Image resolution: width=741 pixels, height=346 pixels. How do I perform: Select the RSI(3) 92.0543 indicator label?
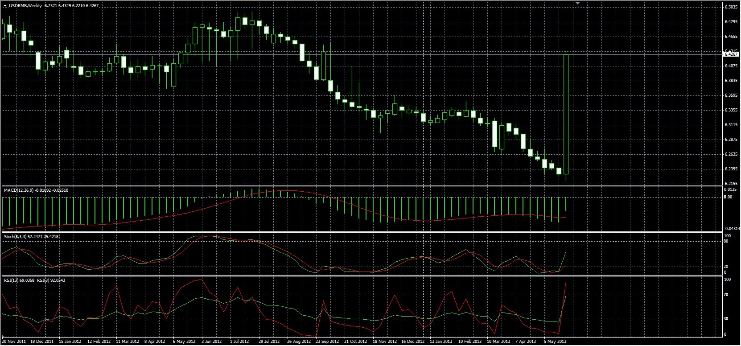point(51,280)
